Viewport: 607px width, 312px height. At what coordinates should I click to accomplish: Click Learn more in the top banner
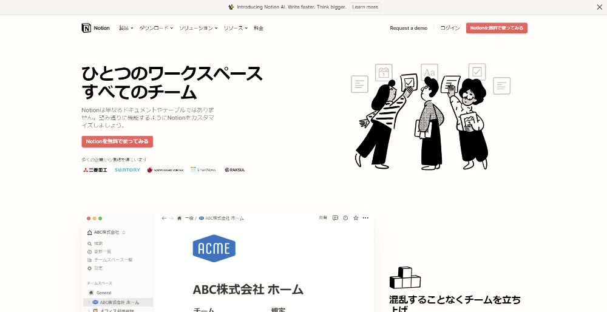tap(365, 7)
